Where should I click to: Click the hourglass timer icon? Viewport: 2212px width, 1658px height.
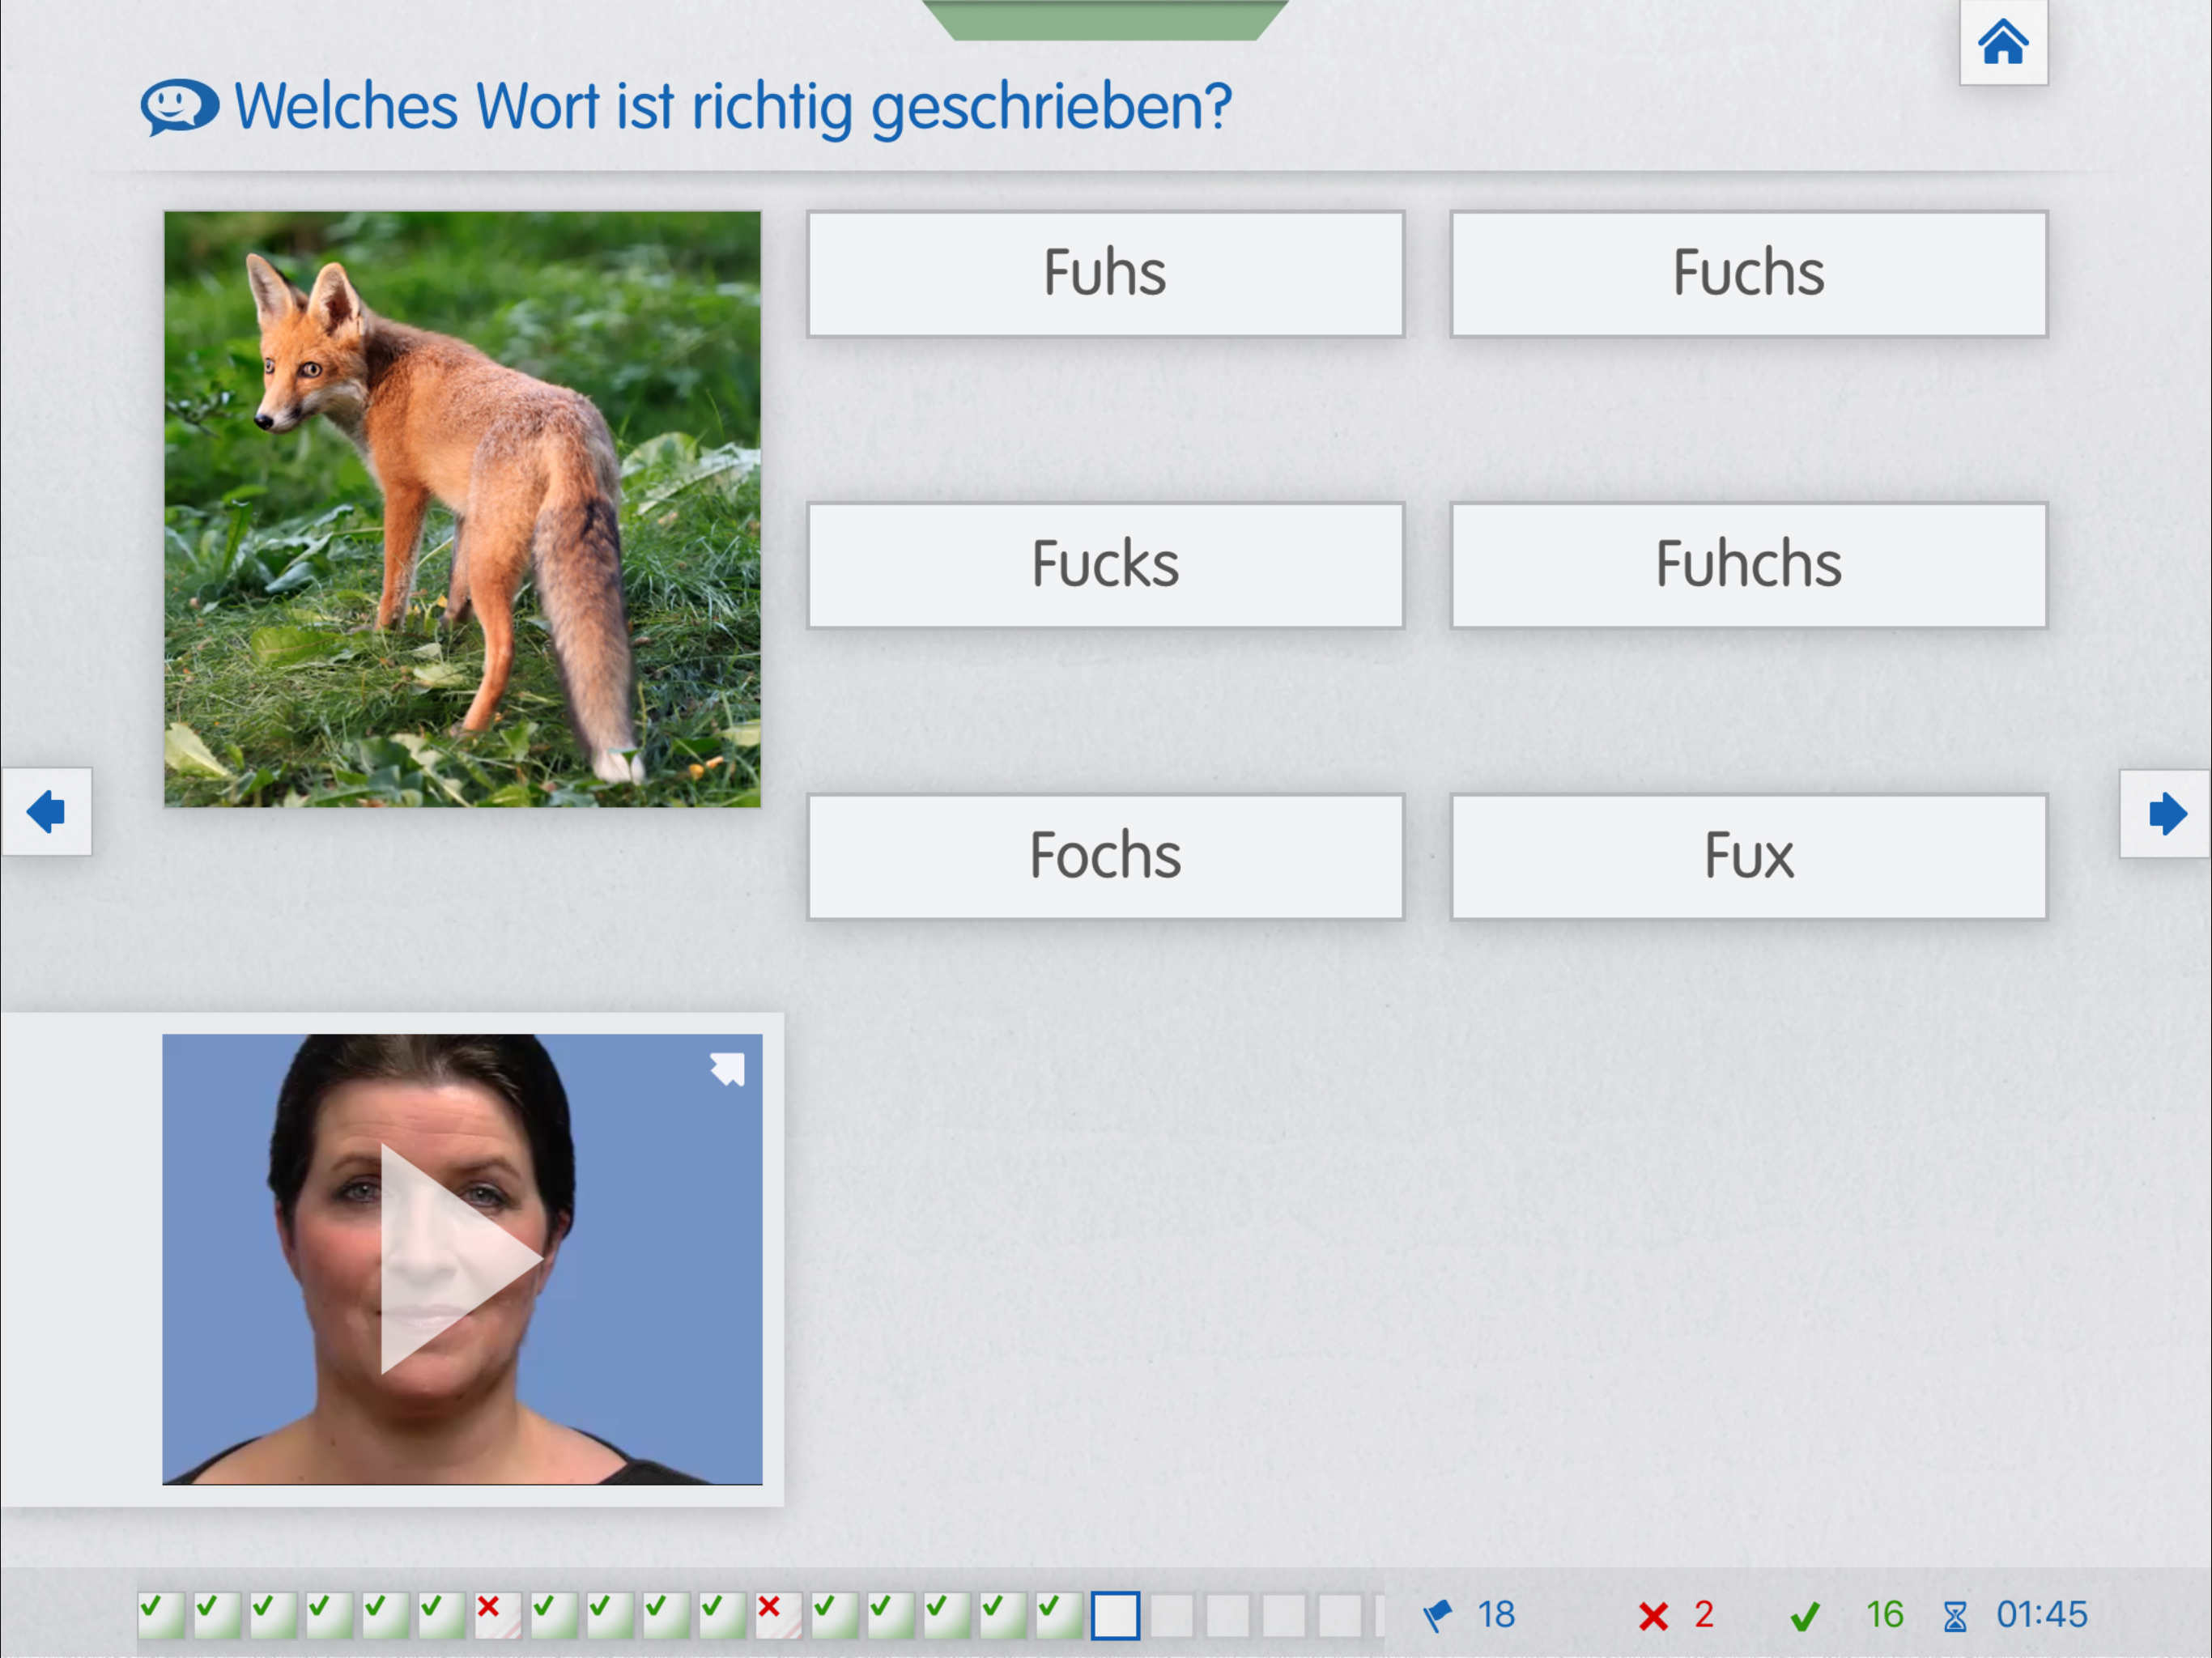tap(1955, 1616)
